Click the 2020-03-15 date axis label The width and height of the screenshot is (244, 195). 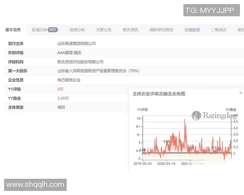[x=166, y=164]
